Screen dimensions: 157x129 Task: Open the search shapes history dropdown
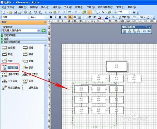[39, 30]
